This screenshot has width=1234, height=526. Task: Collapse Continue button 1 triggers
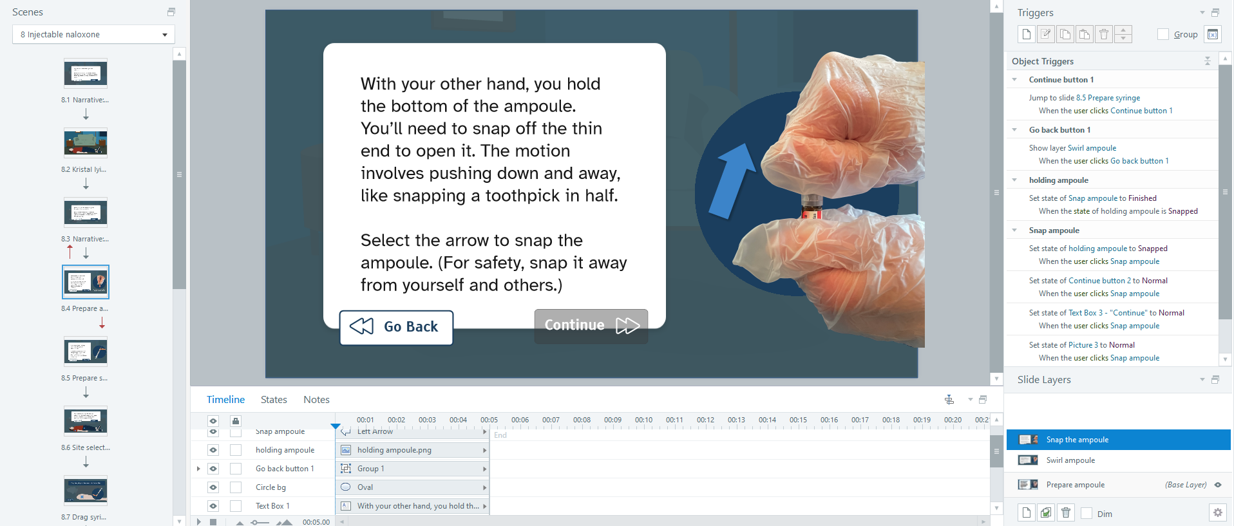[x=1015, y=80]
